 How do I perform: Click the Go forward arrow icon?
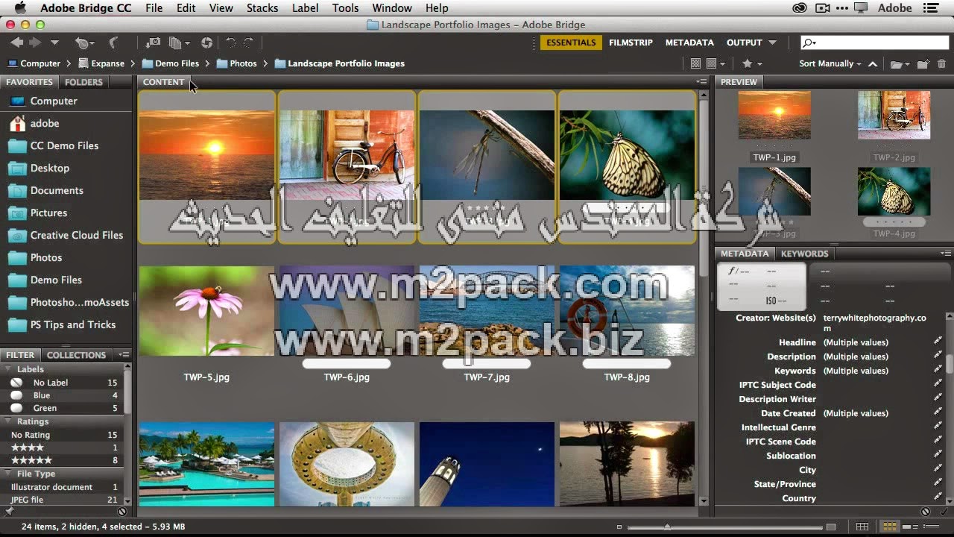point(35,43)
